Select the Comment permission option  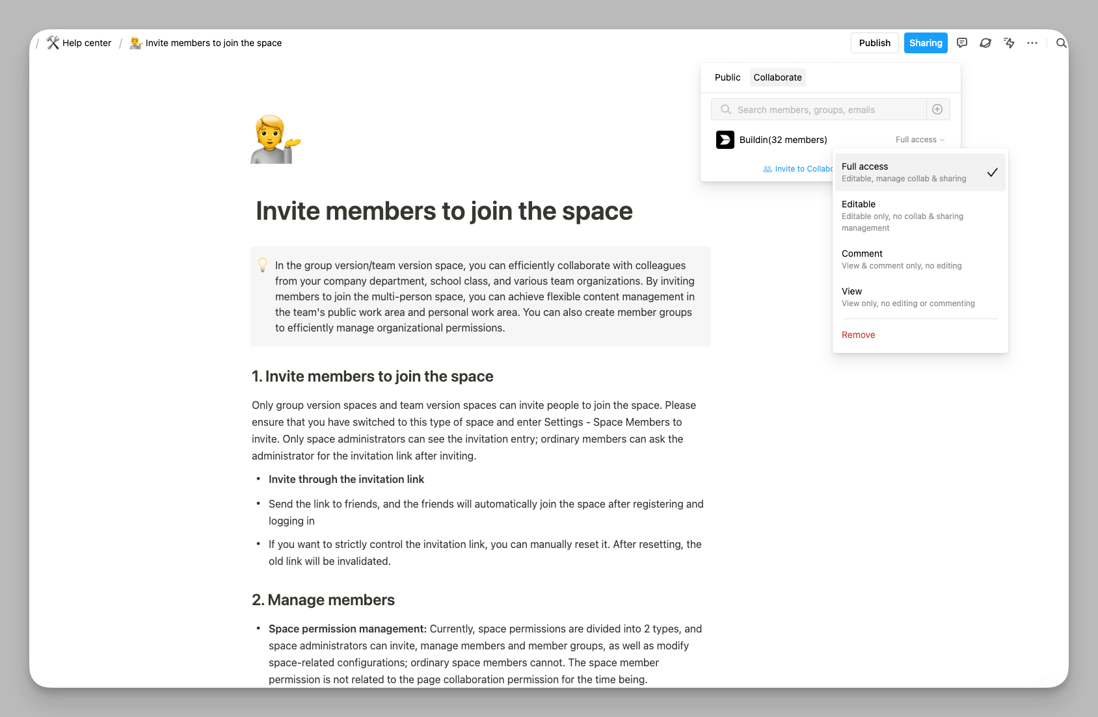(x=862, y=254)
